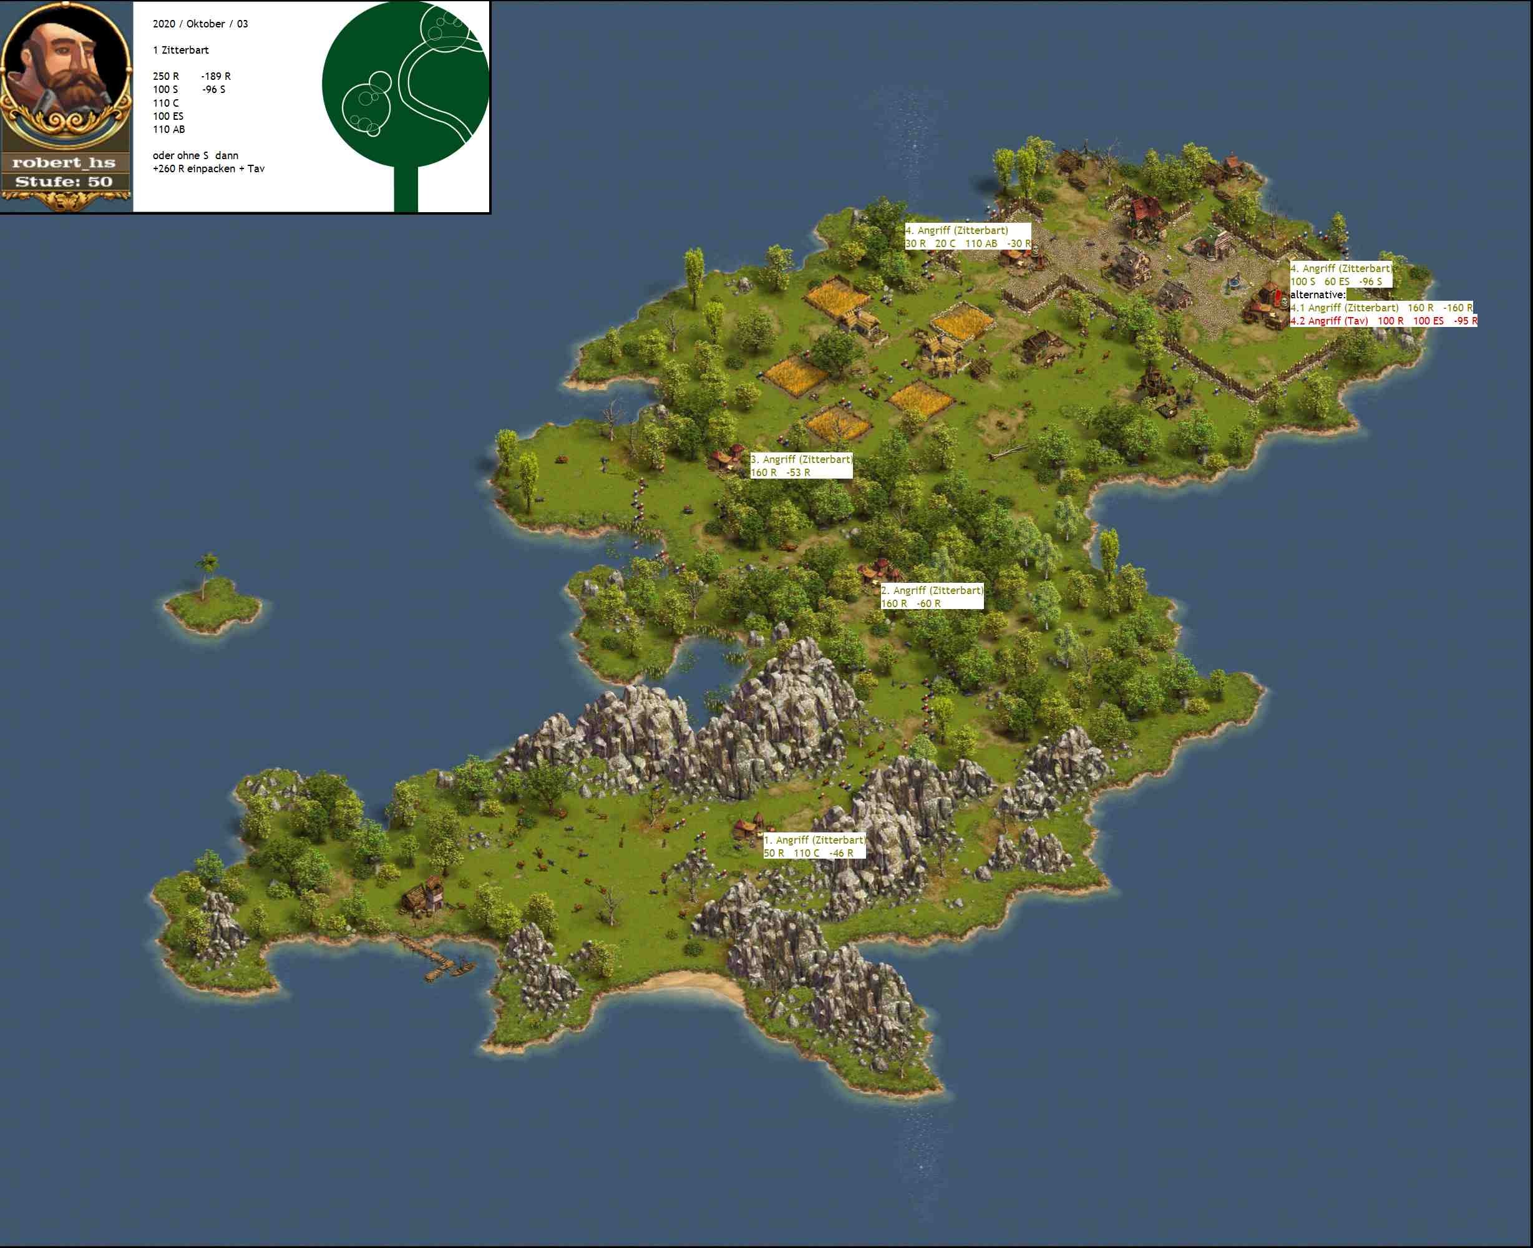Select the enemy camp beside 1. Angriff label
Screen dimensions: 1533x1248
click(x=748, y=827)
